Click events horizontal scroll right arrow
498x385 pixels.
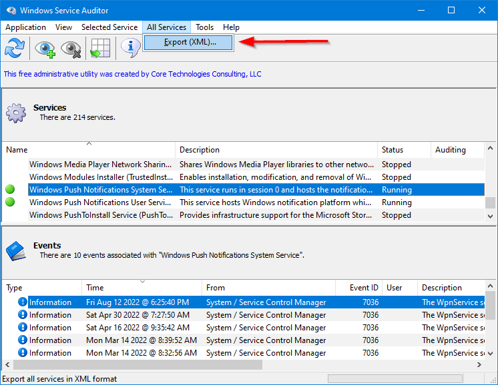click(479, 364)
